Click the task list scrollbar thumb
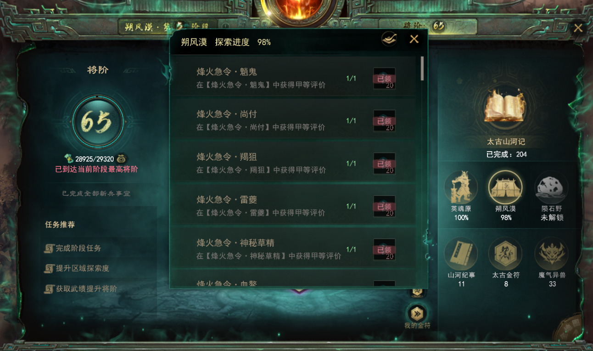 422,69
